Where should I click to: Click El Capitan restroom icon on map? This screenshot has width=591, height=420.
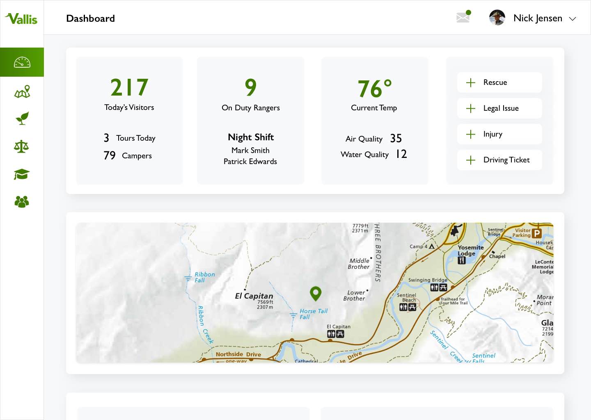(331, 334)
